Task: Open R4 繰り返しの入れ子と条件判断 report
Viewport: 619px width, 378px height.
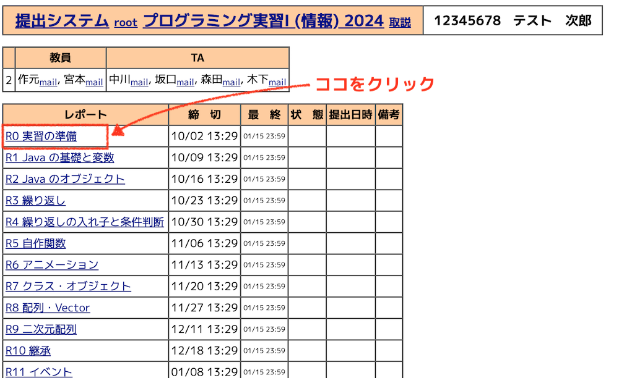Action: coord(85,222)
